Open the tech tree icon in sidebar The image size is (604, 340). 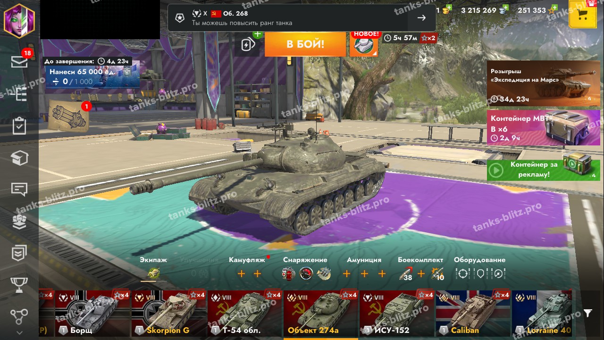pos(19,94)
